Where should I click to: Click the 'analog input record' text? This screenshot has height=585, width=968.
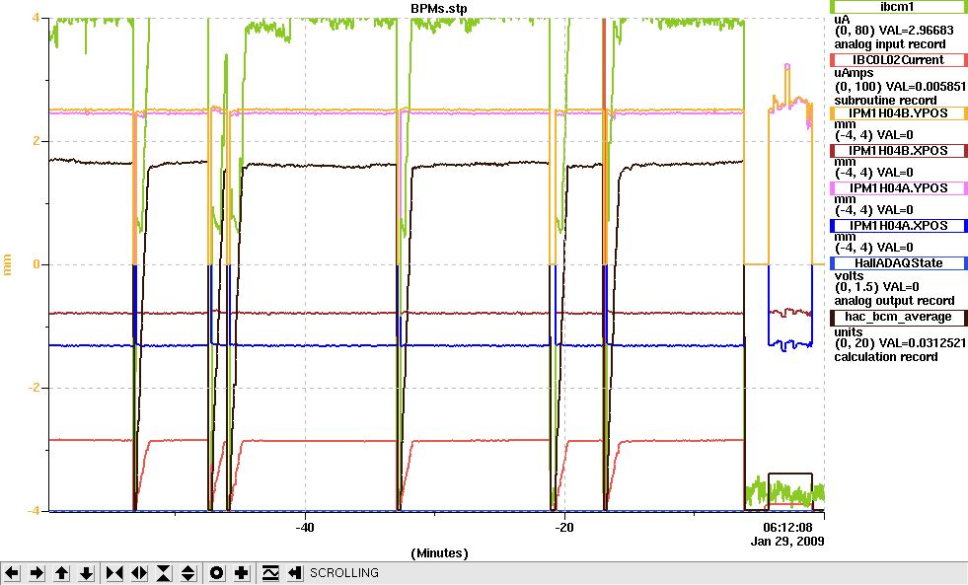point(890,44)
